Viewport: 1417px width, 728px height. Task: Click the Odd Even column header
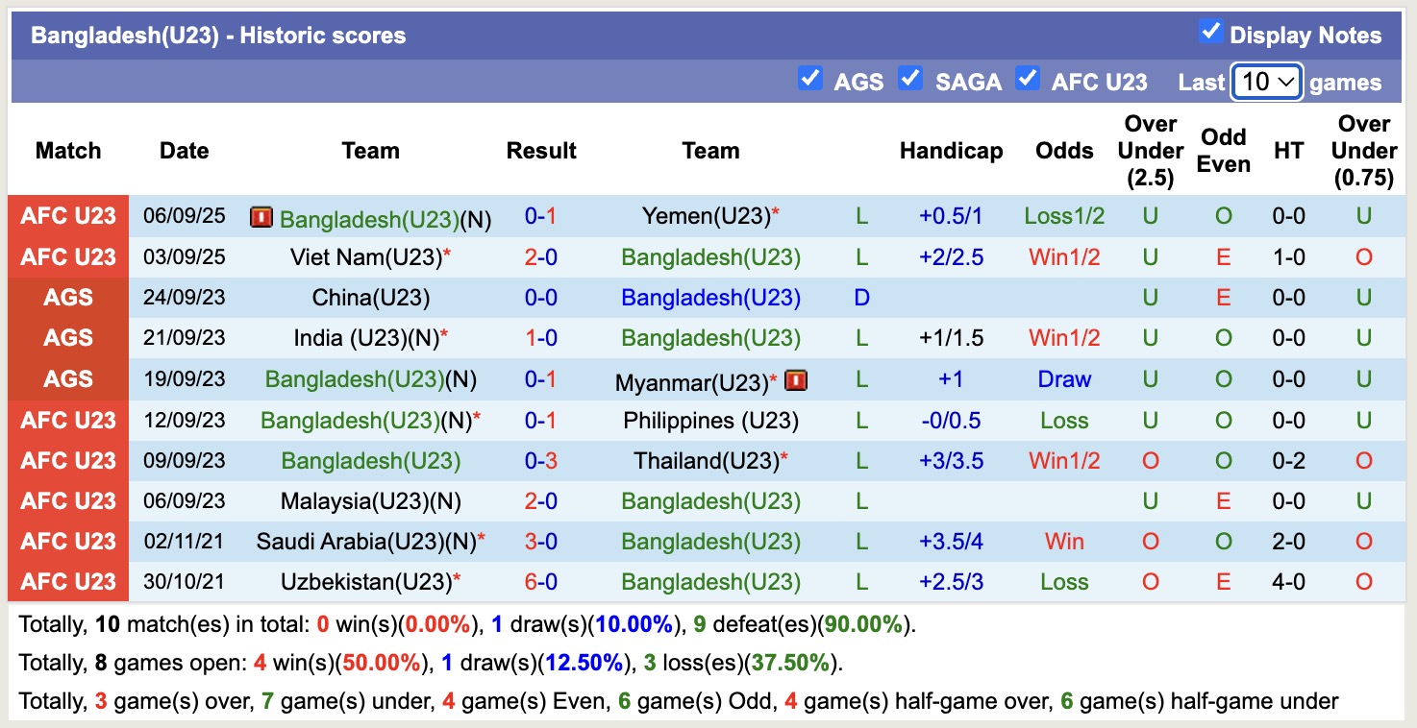[1223, 151]
